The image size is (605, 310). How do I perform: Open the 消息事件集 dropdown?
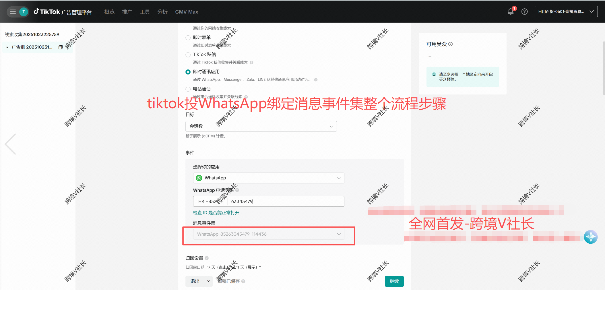coord(269,234)
